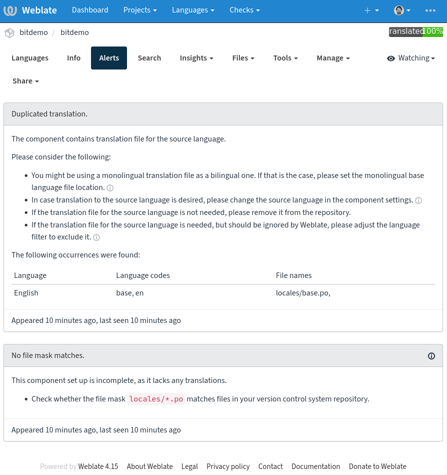The width and height of the screenshot is (447, 475).
Task: Open the Privacy policy footer link
Action: [228, 466]
